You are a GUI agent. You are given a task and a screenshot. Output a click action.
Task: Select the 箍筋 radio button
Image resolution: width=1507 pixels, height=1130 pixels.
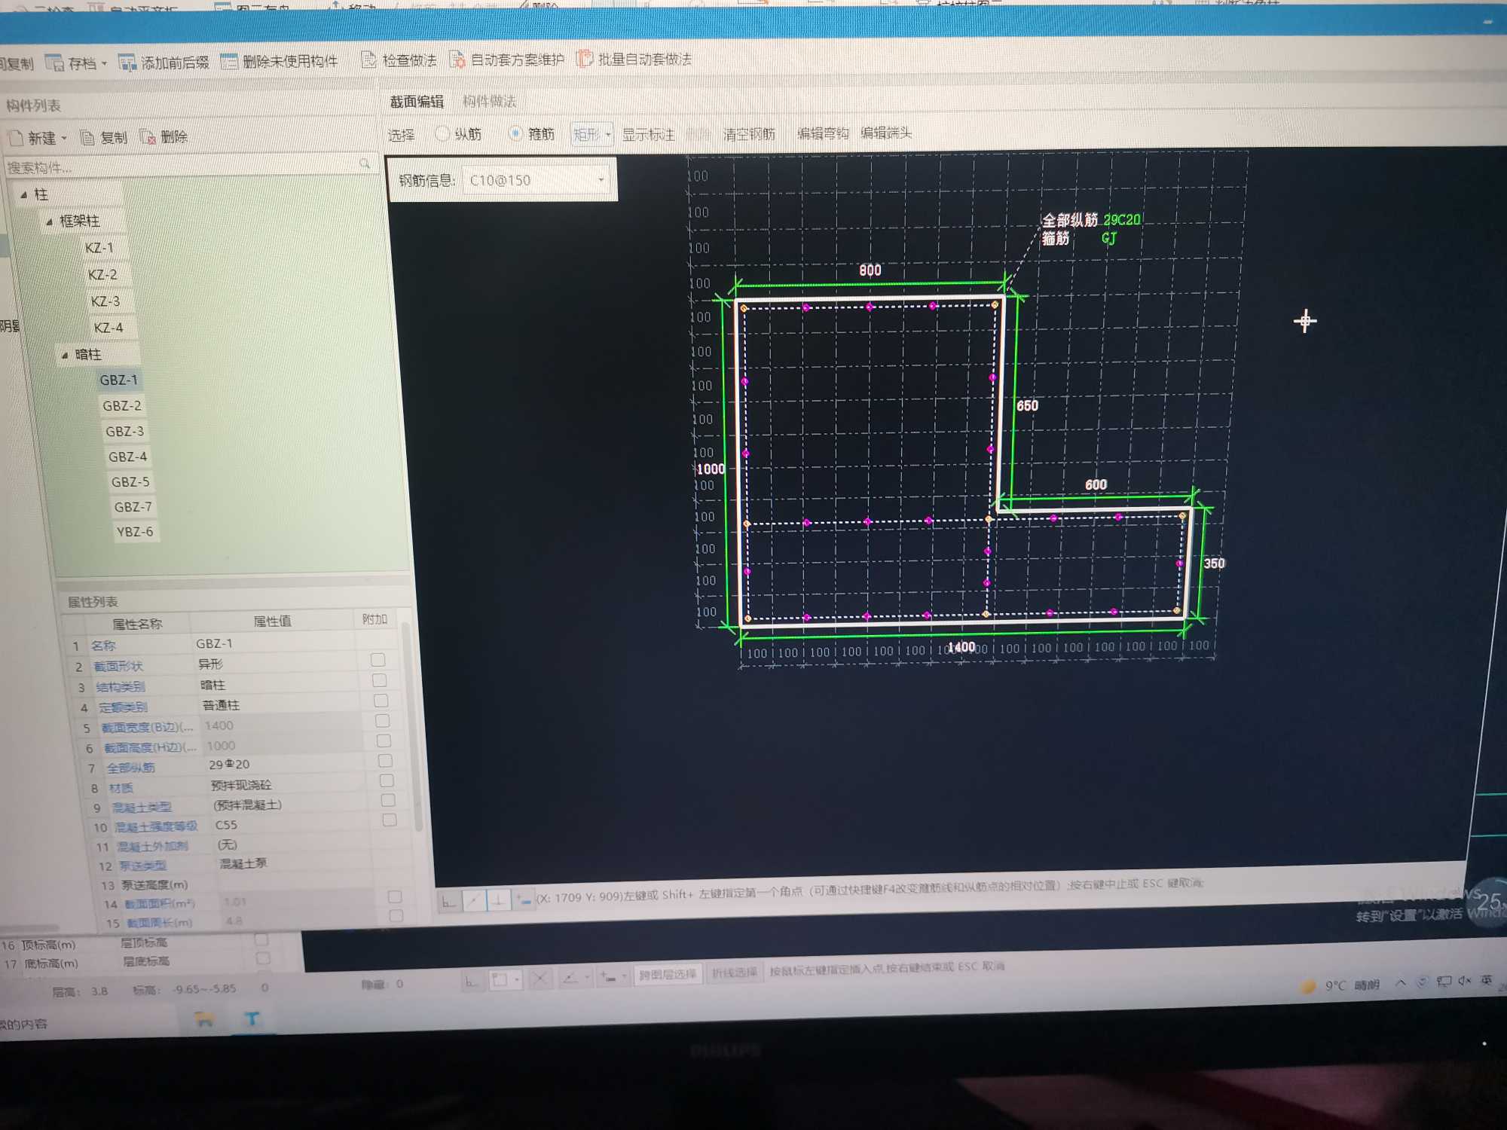[x=515, y=133]
